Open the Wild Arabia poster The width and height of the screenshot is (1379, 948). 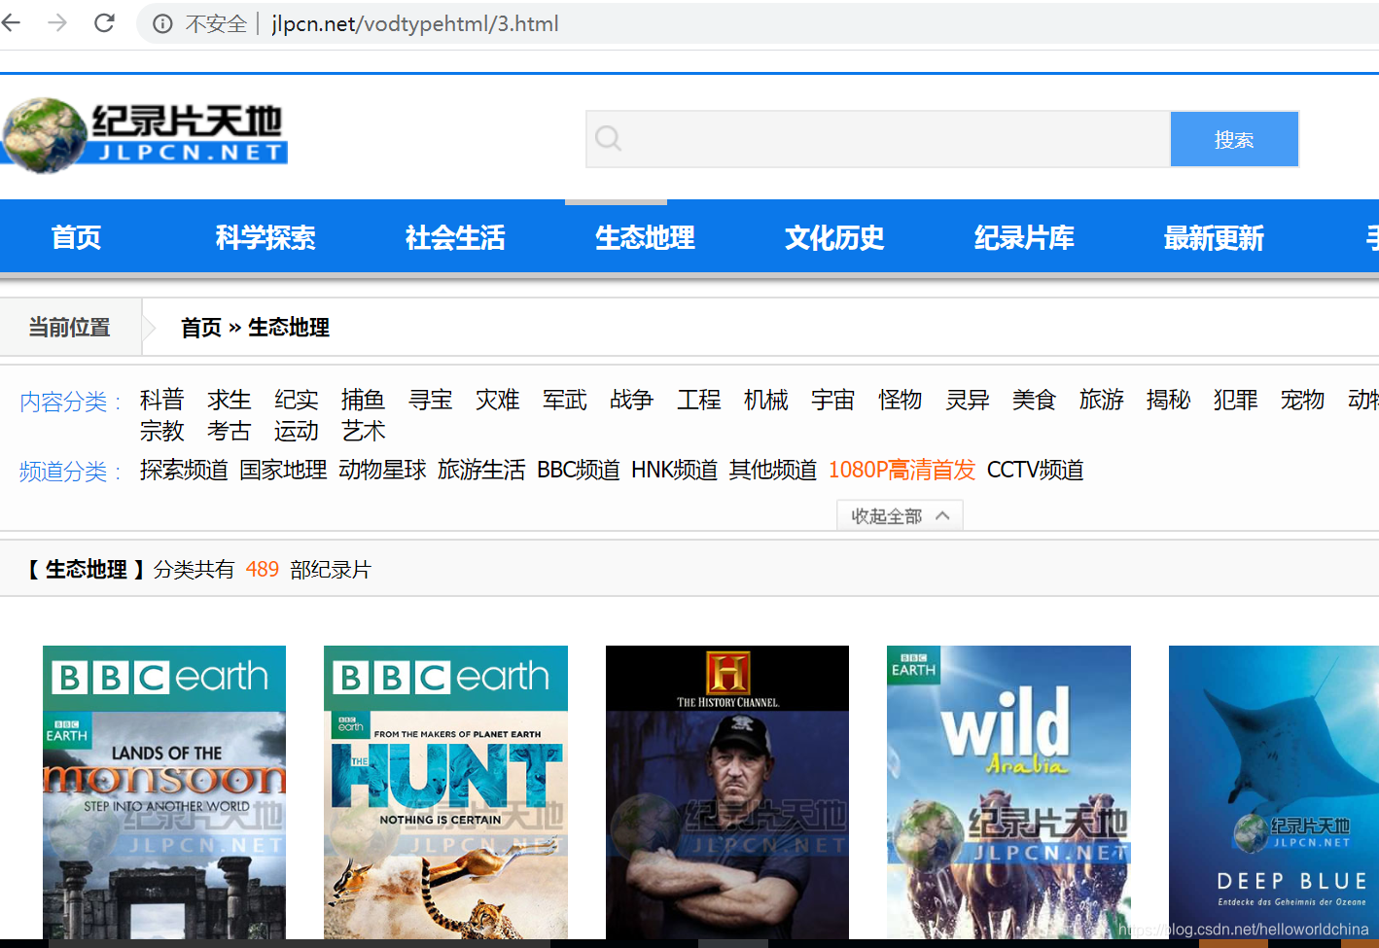pyautogui.click(x=1008, y=792)
